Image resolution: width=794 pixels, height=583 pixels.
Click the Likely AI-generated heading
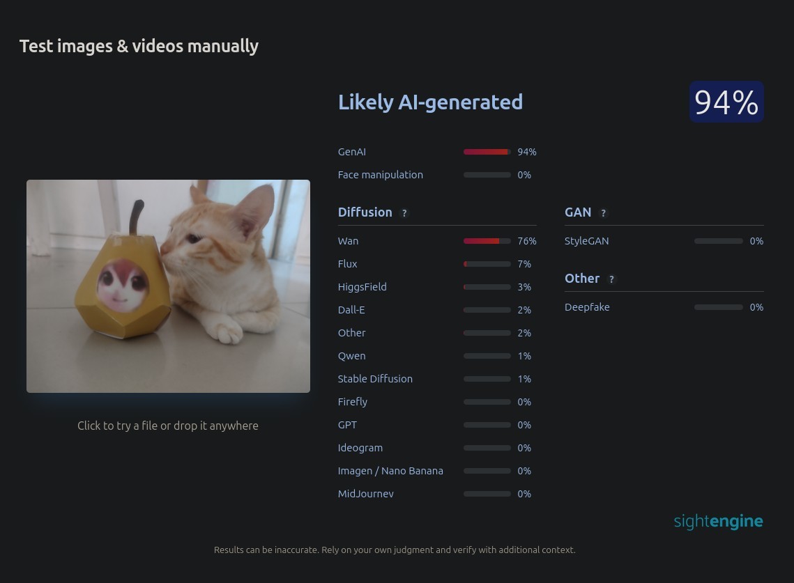[430, 102]
